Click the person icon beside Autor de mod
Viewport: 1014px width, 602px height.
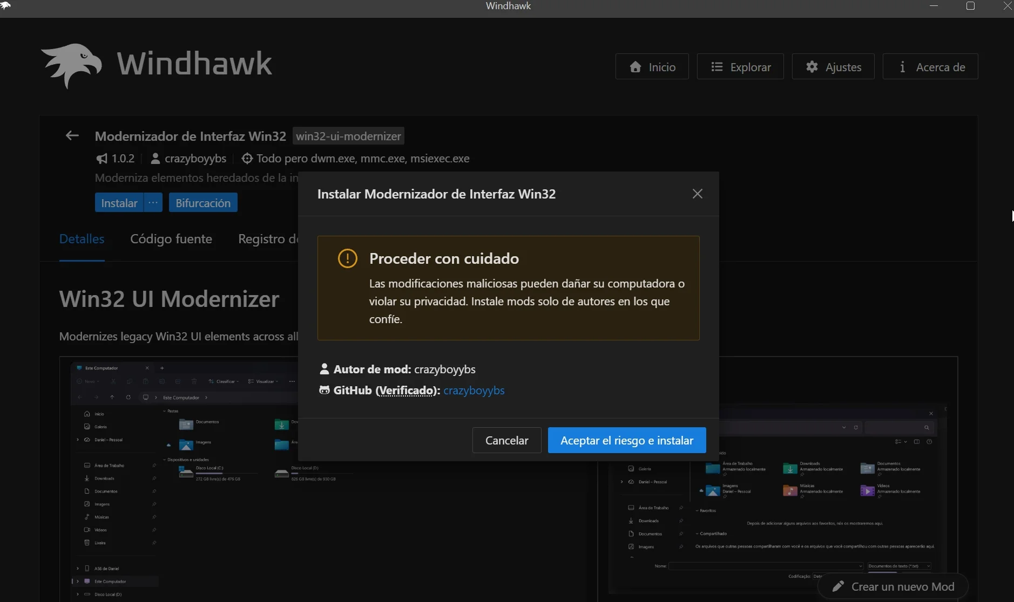pyautogui.click(x=324, y=369)
